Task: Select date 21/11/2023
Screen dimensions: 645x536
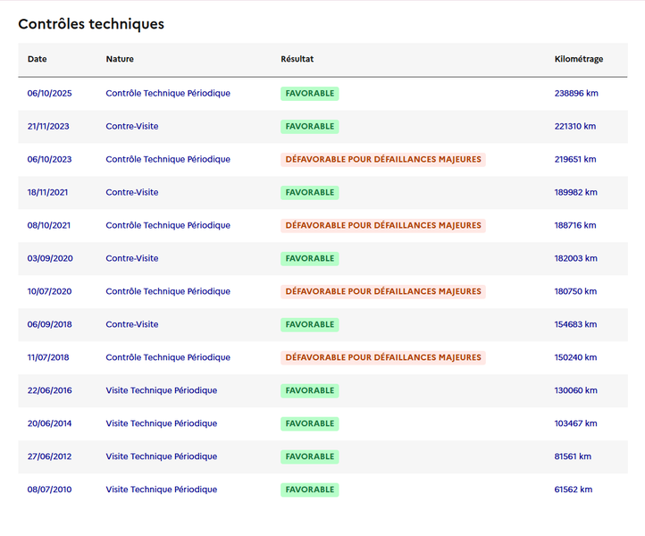Action: [x=48, y=126]
